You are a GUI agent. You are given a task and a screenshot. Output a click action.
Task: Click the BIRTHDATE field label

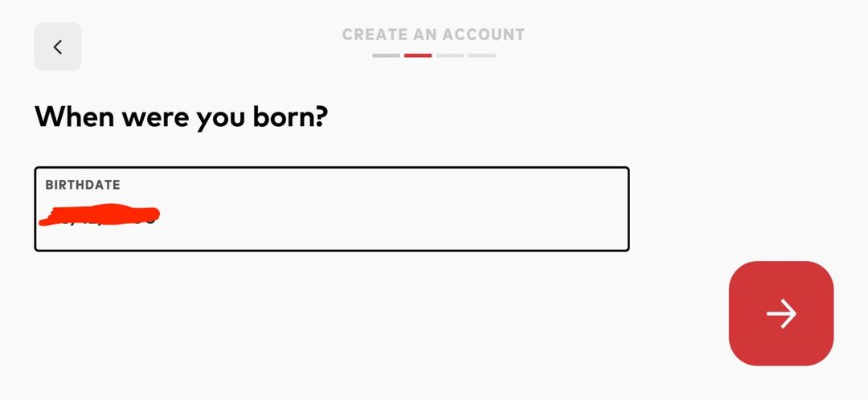pyautogui.click(x=83, y=185)
